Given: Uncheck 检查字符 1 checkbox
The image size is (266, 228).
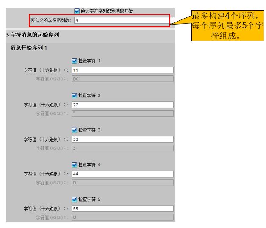Looking at the screenshot, I should (75, 61).
